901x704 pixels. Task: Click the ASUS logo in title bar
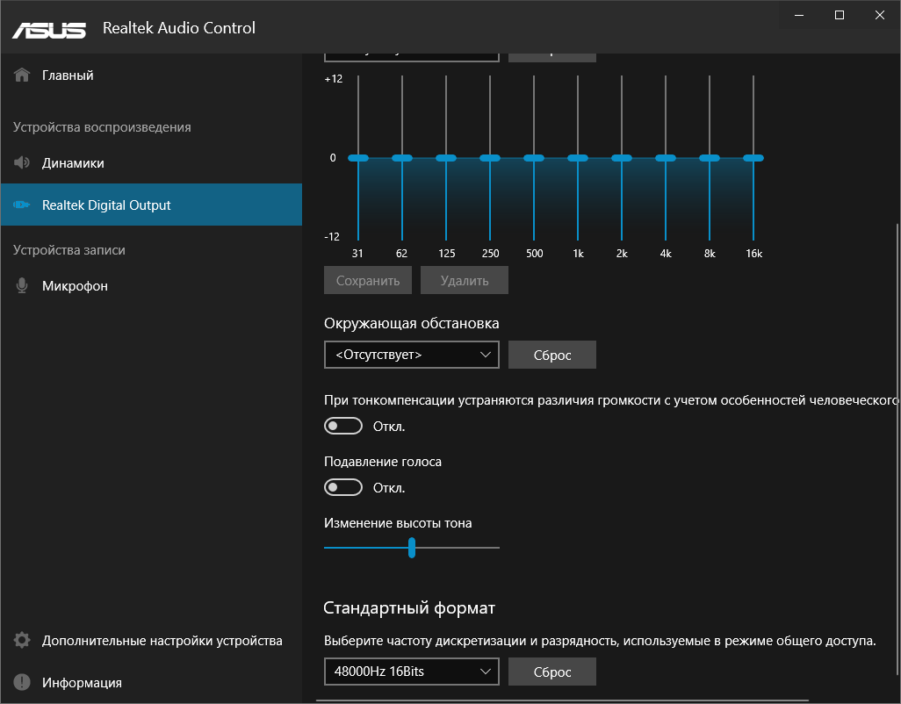(x=49, y=28)
